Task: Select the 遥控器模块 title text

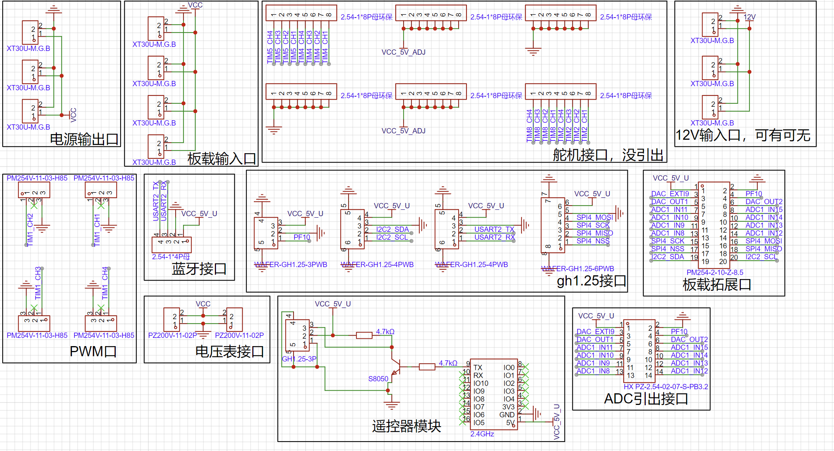Action: [x=407, y=426]
